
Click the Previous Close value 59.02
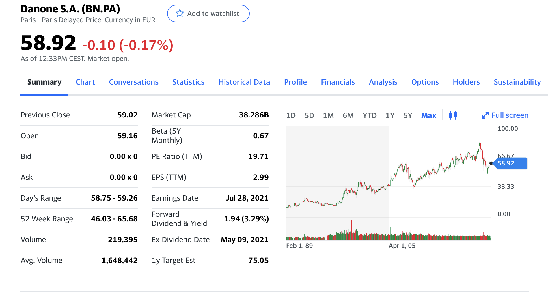pyautogui.click(x=127, y=115)
